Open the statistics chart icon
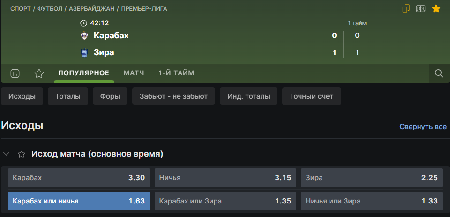The height and width of the screenshot is (217, 450). [x=15, y=73]
